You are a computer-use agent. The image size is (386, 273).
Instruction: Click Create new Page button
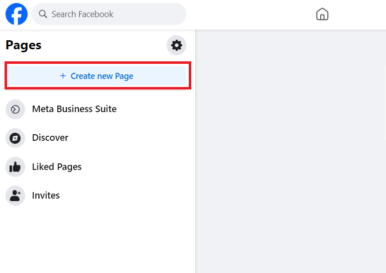coord(96,76)
